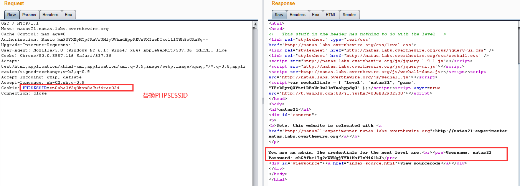Image resolution: width=520 pixels, height=186 pixels.
Task: Click the Connection: close header line
Action: point(24,93)
